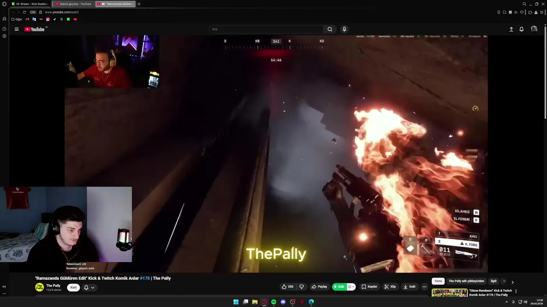
Task: Go to the YouTube home logo
Action: [35, 29]
